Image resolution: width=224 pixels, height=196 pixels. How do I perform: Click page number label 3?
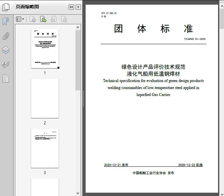(45, 173)
